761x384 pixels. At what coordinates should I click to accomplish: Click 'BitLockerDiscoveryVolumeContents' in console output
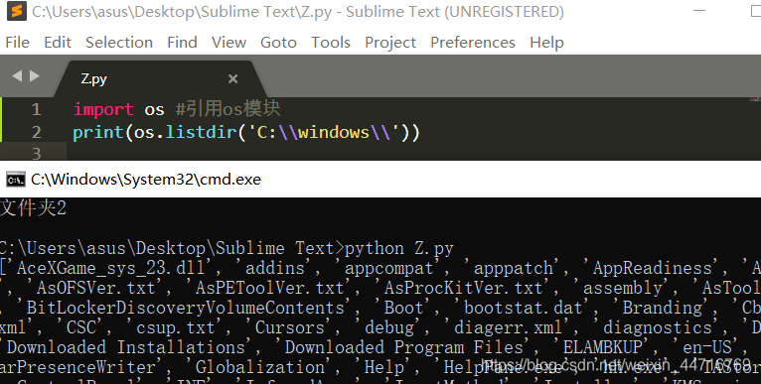click(185, 308)
